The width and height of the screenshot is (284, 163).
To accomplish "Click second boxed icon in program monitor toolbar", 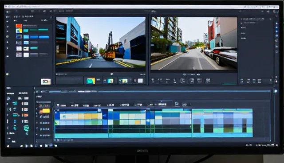I will point(192,81).
